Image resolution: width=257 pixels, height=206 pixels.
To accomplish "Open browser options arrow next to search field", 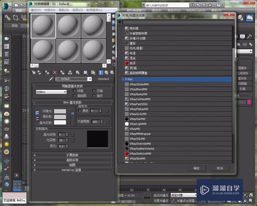I will click(120, 22).
